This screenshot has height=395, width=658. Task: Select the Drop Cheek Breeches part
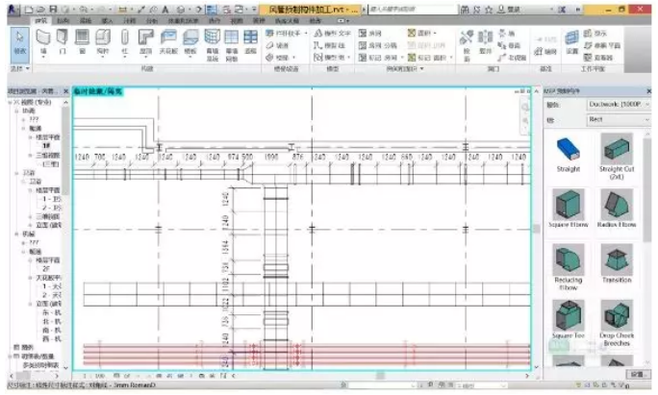pyautogui.click(x=617, y=323)
